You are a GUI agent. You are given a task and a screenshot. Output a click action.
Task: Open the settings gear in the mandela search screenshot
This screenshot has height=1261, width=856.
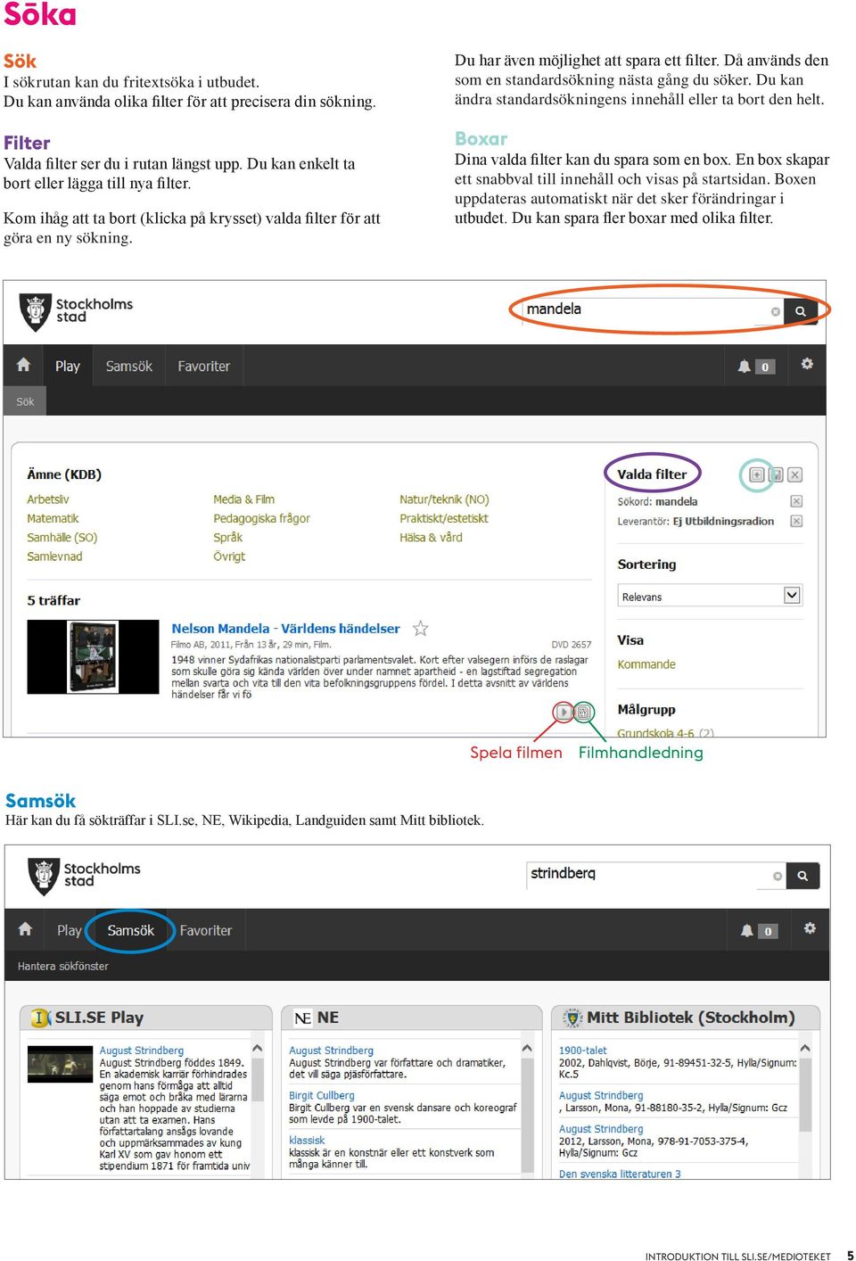(807, 364)
